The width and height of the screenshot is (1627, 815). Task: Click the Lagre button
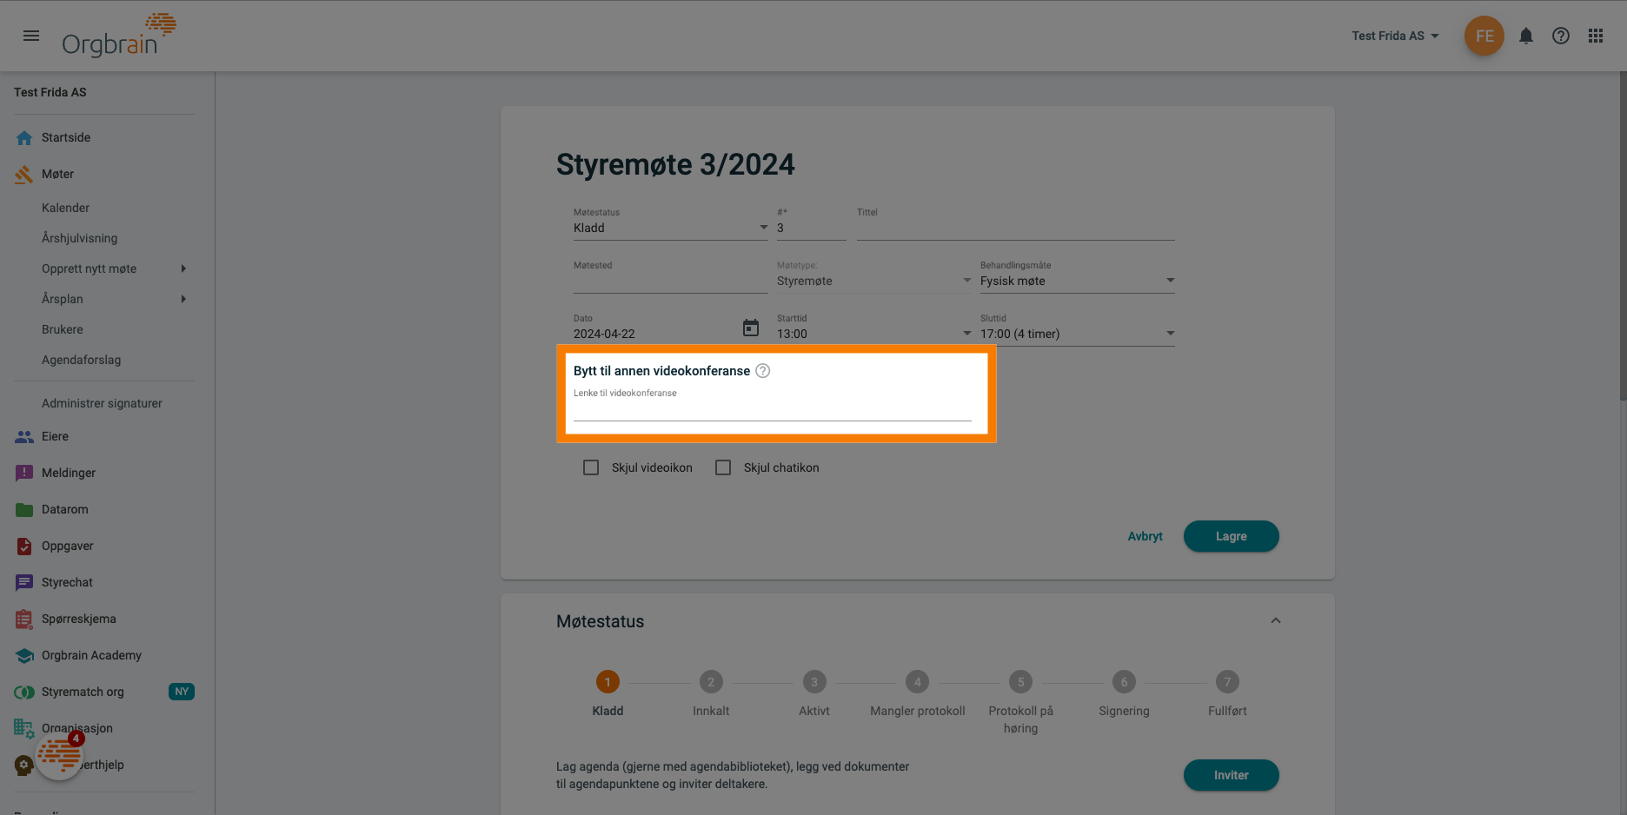(x=1231, y=536)
